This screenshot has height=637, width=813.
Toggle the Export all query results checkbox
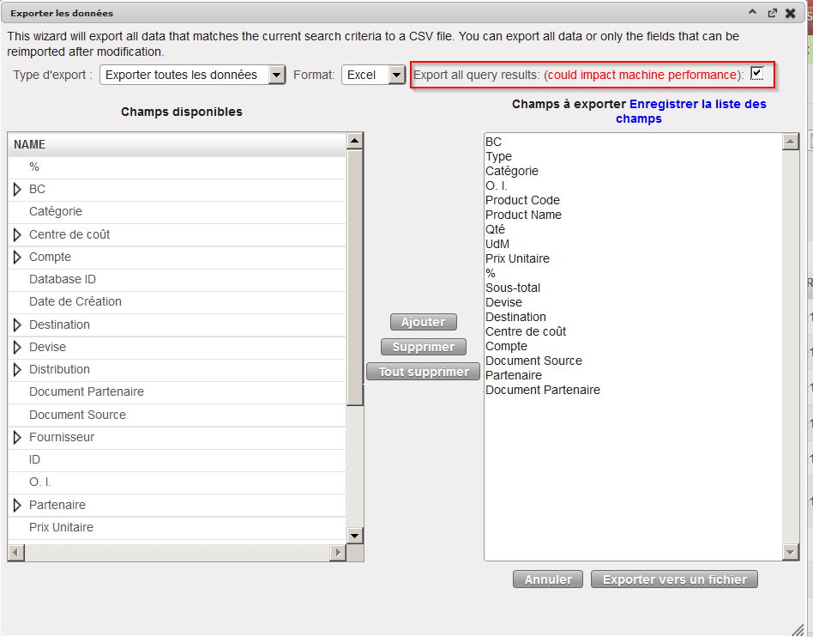[756, 73]
